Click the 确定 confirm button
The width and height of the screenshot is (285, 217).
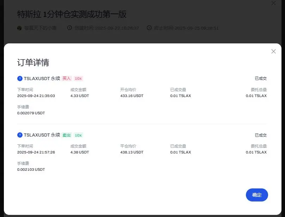257,195
